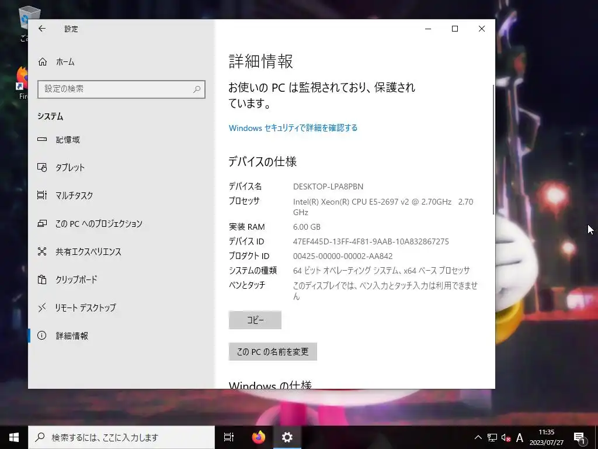Open the 共有エクスペリエンス settings page
This screenshot has width=598, height=449.
(x=121, y=251)
